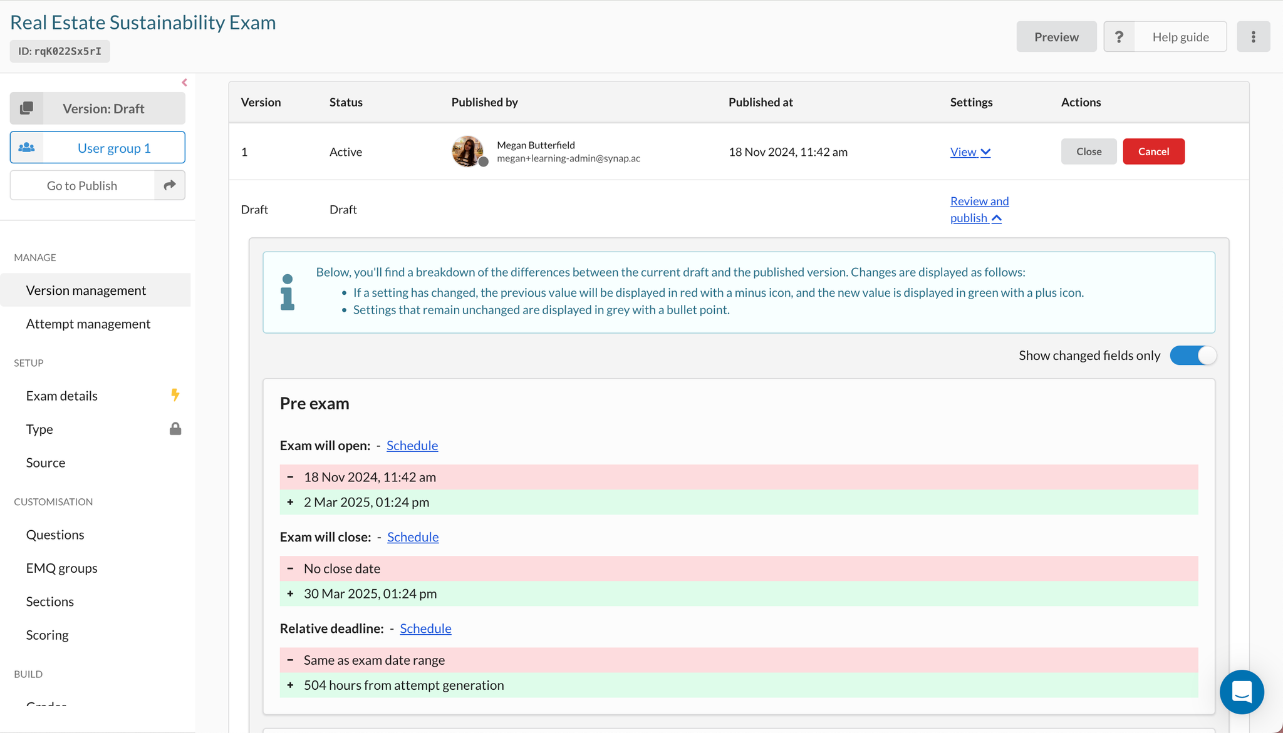
Task: Click the copy icon beside Version: Draft
Action: pos(27,108)
